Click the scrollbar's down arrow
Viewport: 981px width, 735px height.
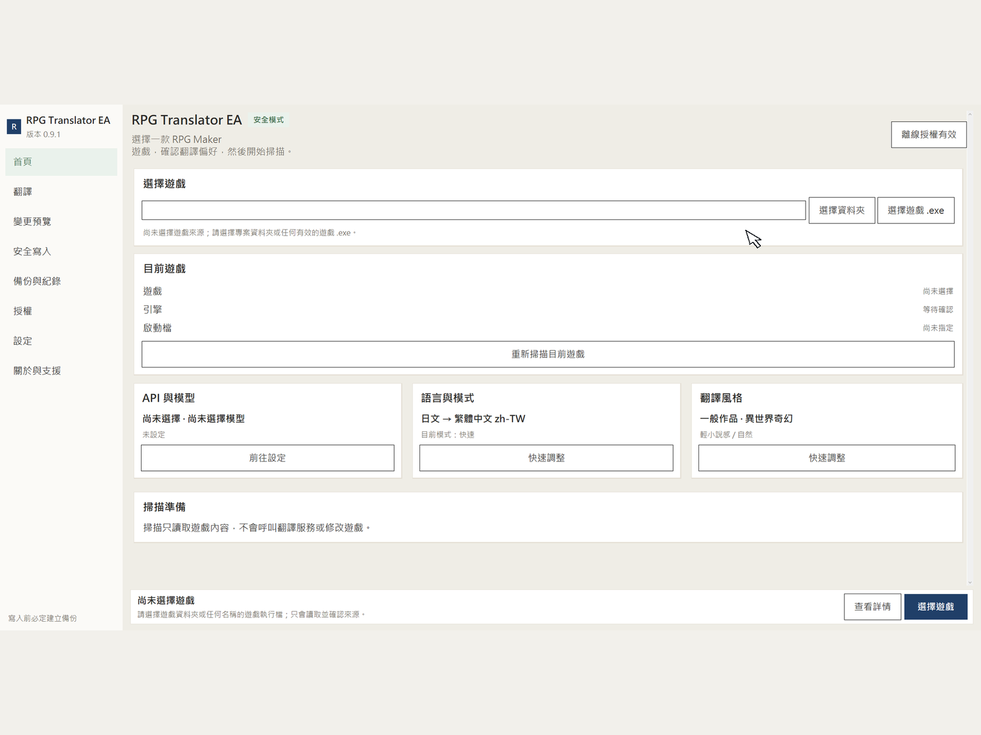pos(970,582)
